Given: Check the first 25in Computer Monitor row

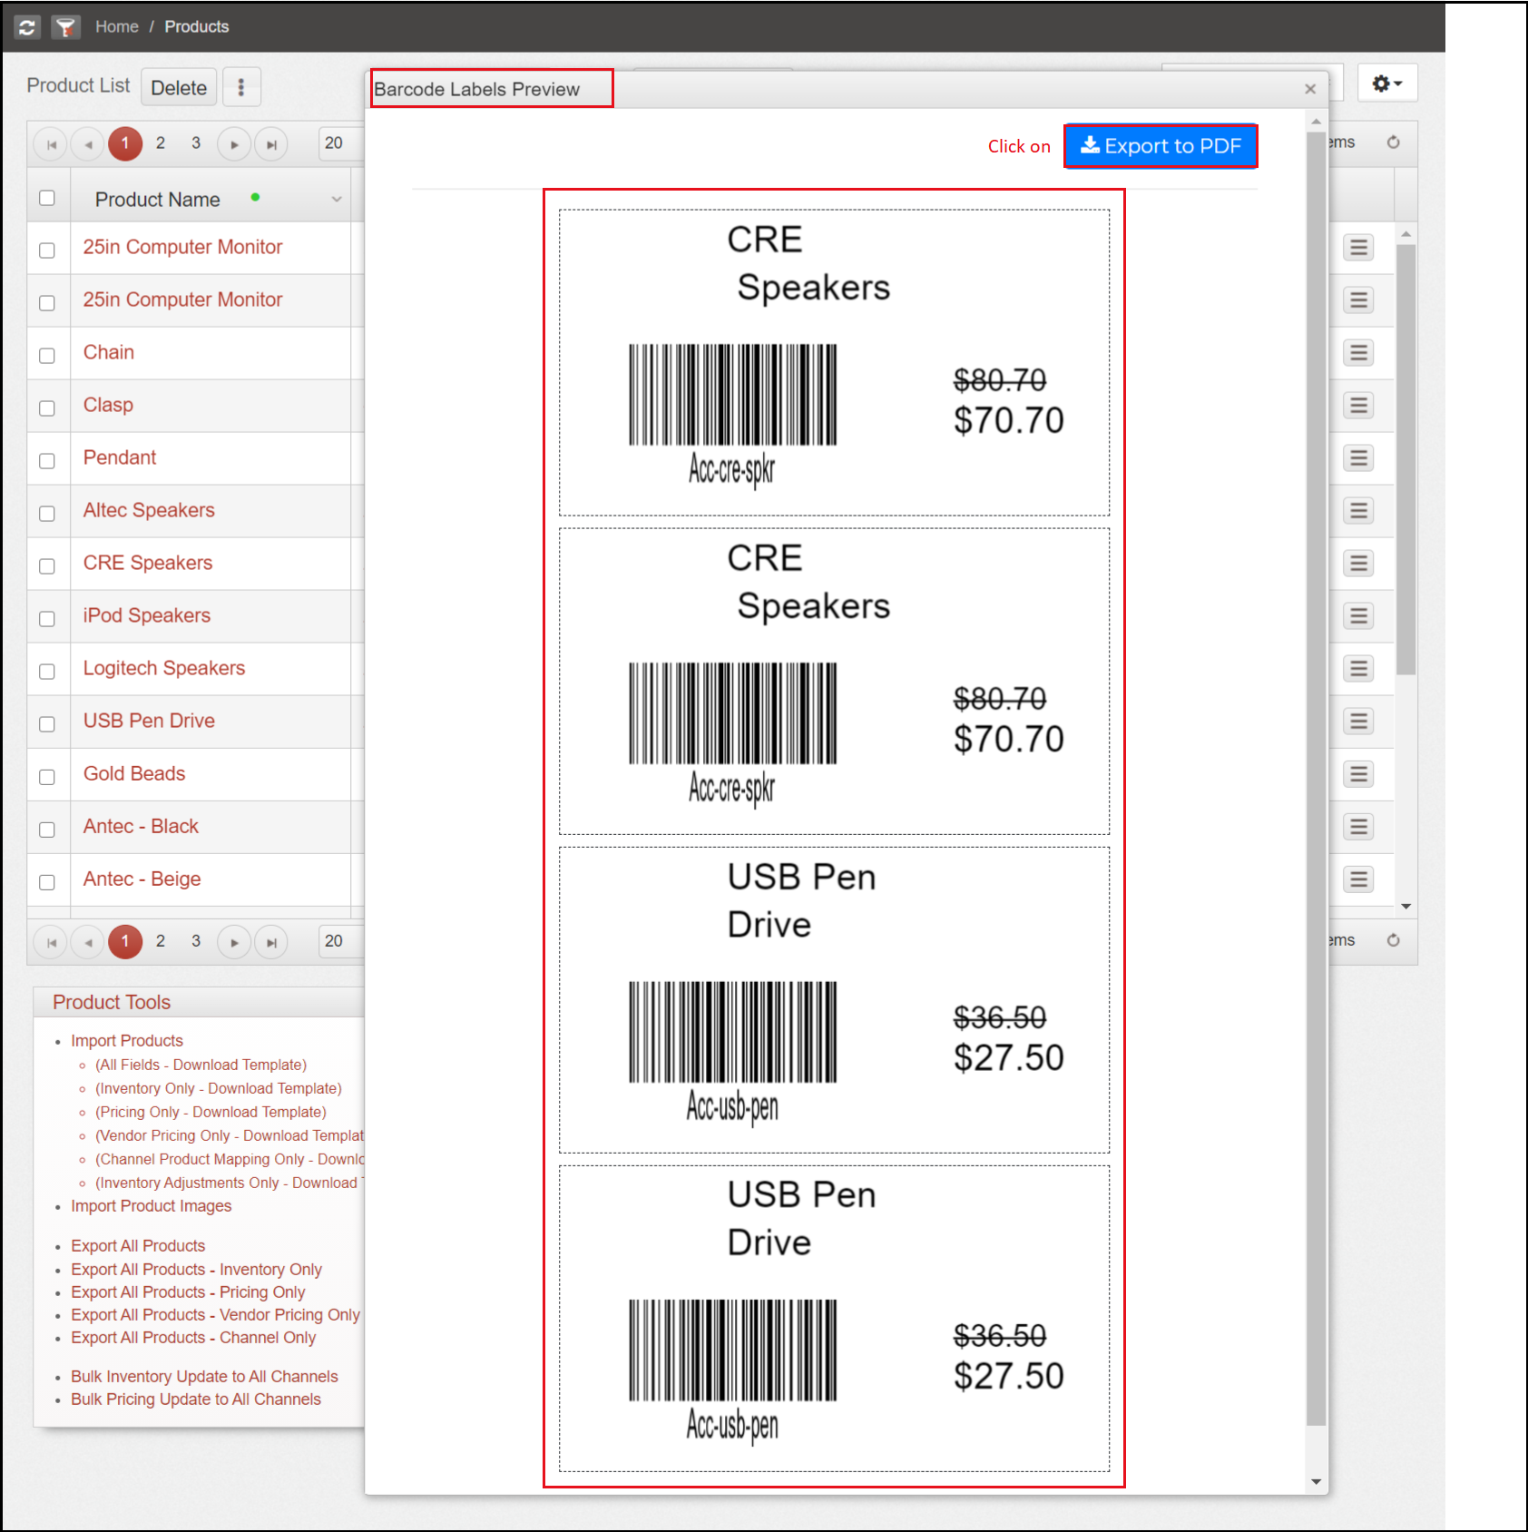Looking at the screenshot, I should (47, 250).
